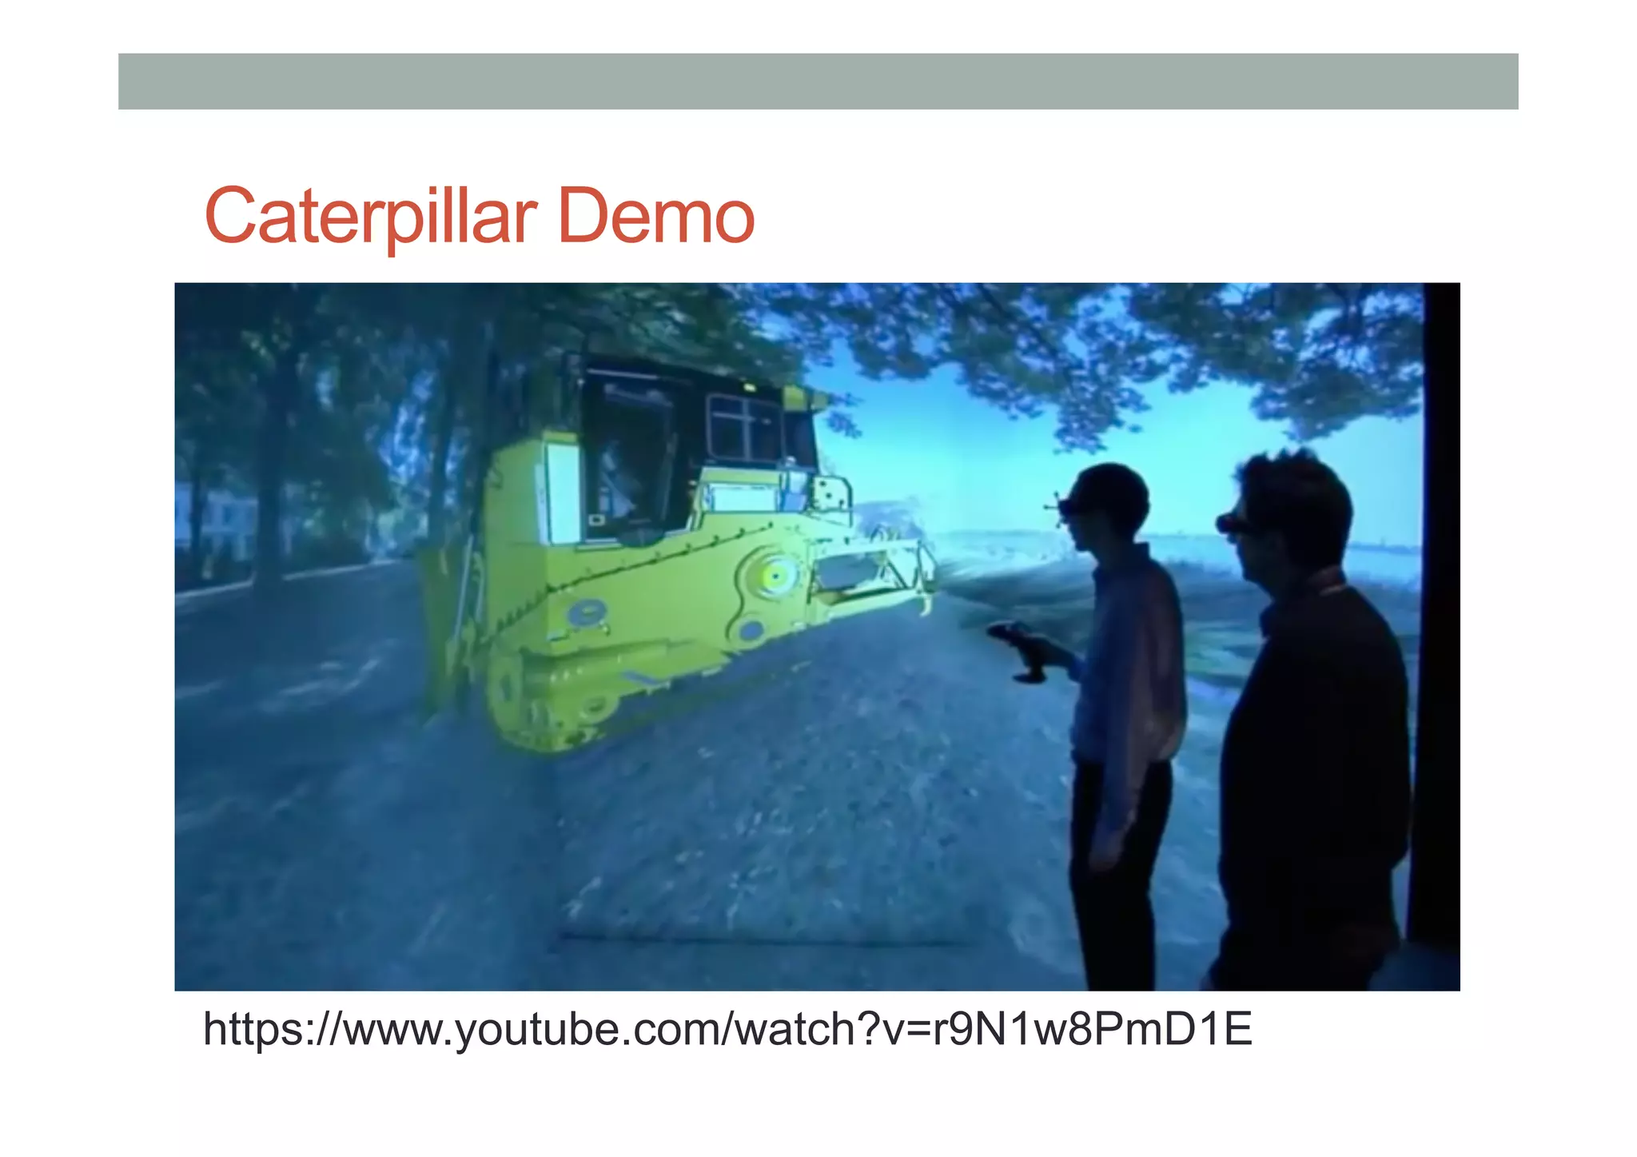Viewport: 1637px width, 1157px height.
Task: Open the YouTube link below the image
Action: pos(727,1030)
